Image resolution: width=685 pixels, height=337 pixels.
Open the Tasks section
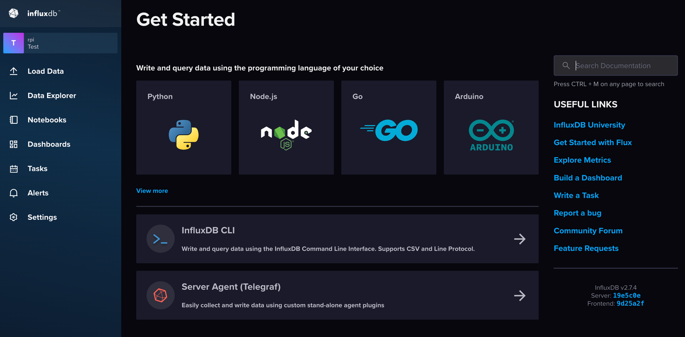38,169
